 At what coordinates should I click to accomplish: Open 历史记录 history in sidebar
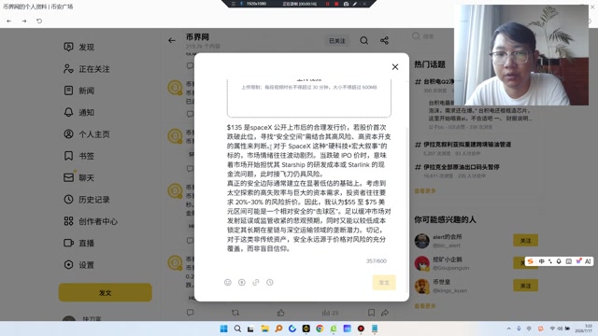(x=87, y=200)
